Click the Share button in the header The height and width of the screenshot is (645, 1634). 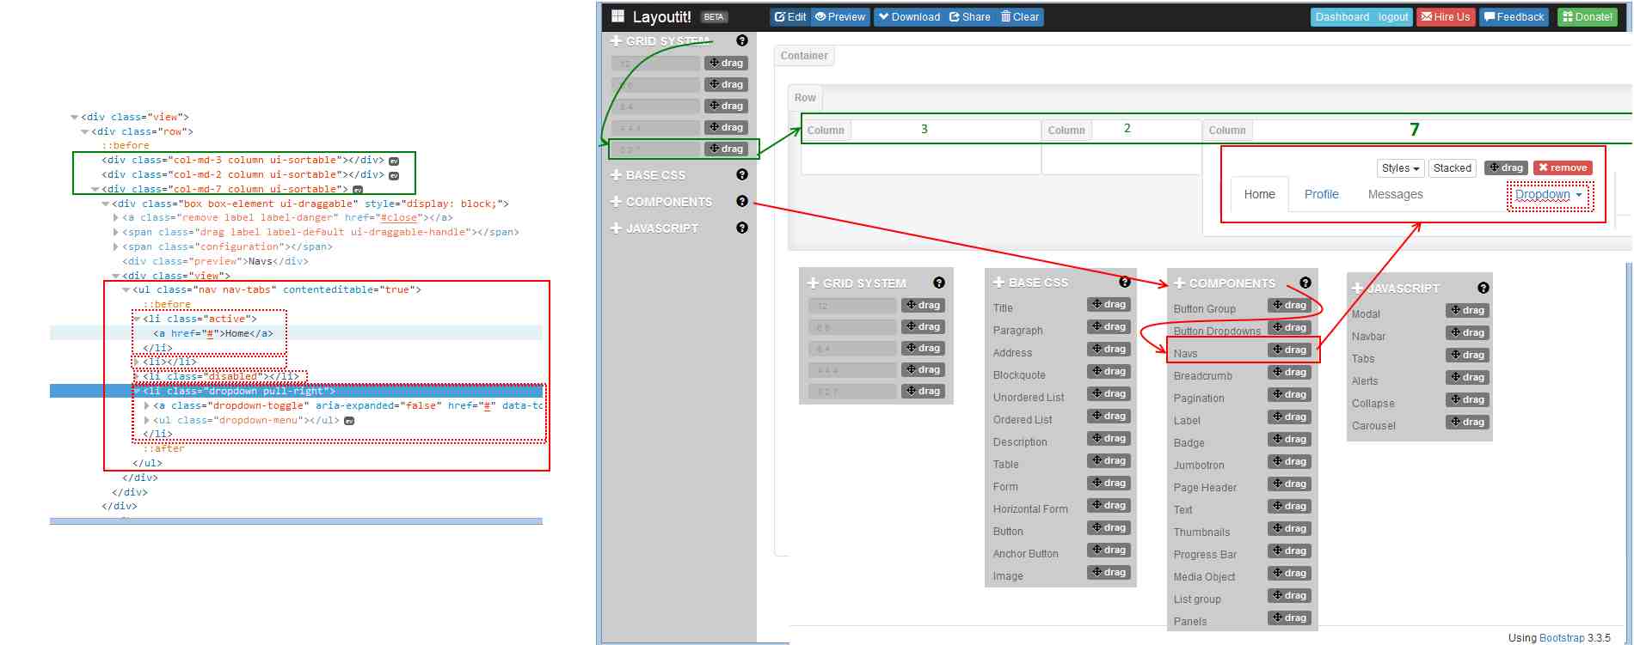click(x=970, y=17)
